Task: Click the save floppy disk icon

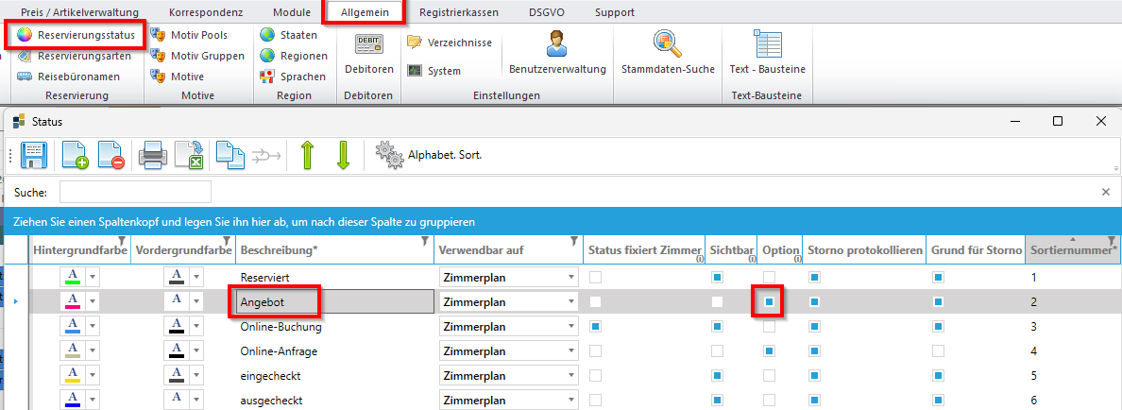Action: pyautogui.click(x=34, y=154)
